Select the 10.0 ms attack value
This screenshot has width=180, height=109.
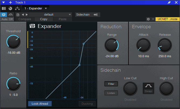(x=144, y=56)
